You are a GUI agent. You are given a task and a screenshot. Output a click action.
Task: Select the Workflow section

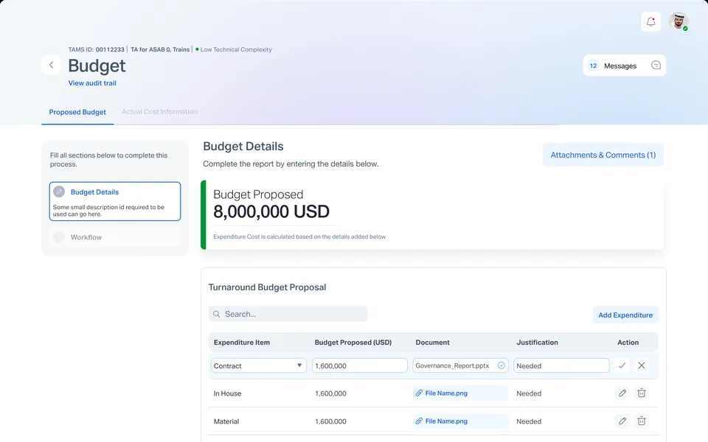(x=115, y=237)
